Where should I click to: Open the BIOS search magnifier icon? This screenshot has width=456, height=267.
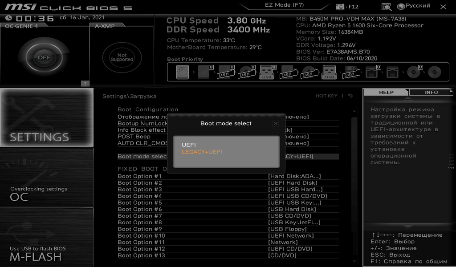[387, 7]
